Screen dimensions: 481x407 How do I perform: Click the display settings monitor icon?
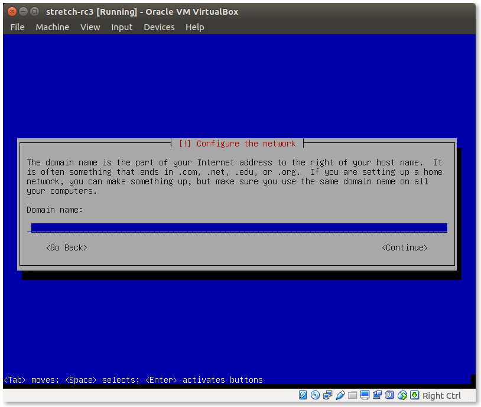[x=365, y=395]
